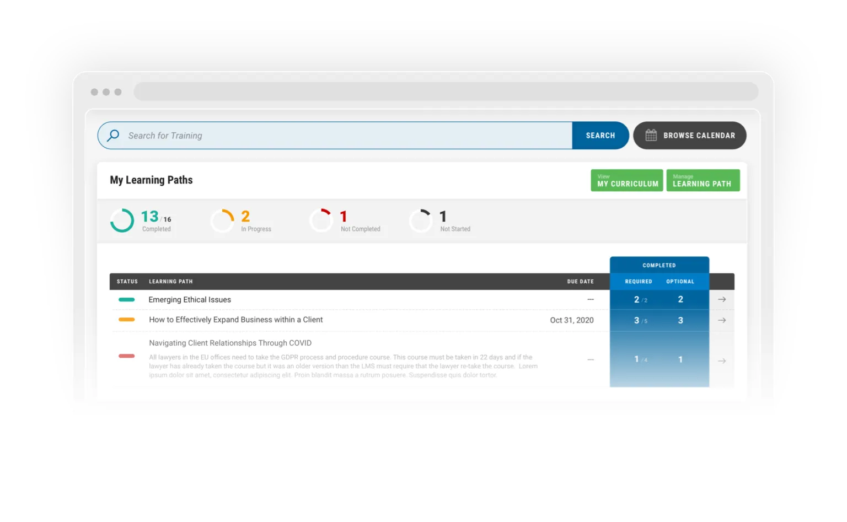The width and height of the screenshot is (847, 522).
Task: Expand Navigating Client Relationships row arrow
Action: [722, 361]
